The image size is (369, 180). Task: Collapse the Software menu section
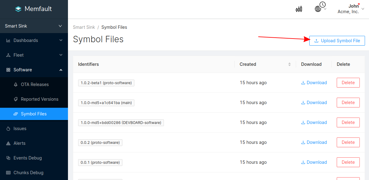[61, 70]
